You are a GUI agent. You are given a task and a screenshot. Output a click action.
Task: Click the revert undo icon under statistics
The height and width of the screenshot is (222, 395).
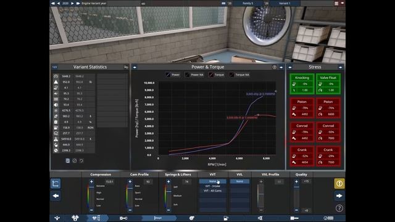coord(81,160)
